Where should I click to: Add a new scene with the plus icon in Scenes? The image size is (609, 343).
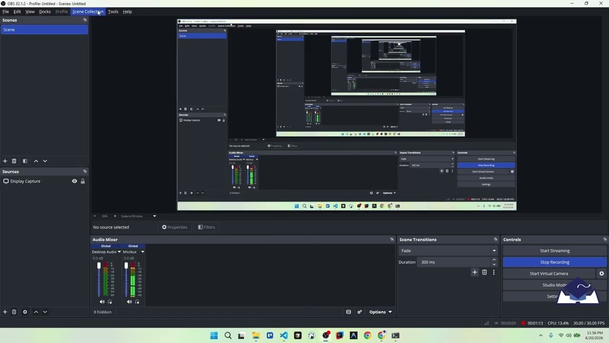click(x=5, y=161)
